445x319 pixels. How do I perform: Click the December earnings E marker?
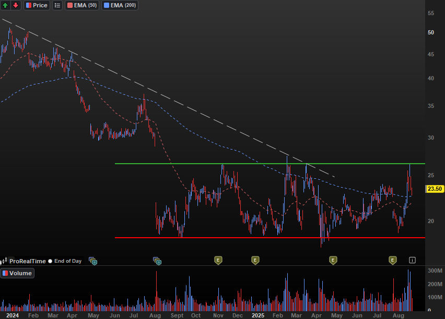(255, 260)
